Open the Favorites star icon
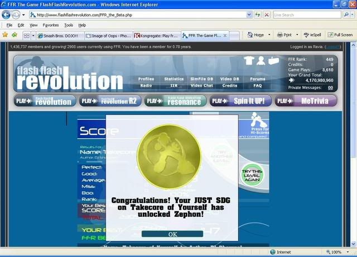 (x=6, y=35)
